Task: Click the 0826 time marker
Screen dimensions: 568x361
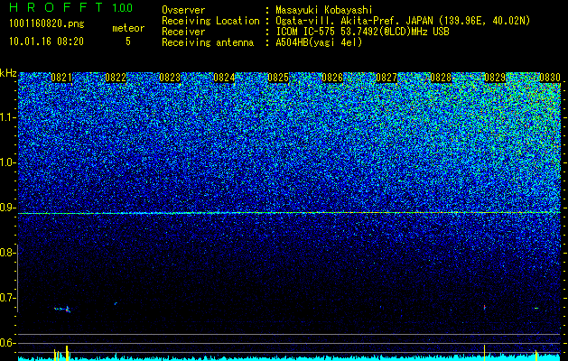Action: click(332, 78)
